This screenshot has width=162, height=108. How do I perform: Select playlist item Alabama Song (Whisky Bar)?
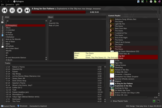coord(134,20)
